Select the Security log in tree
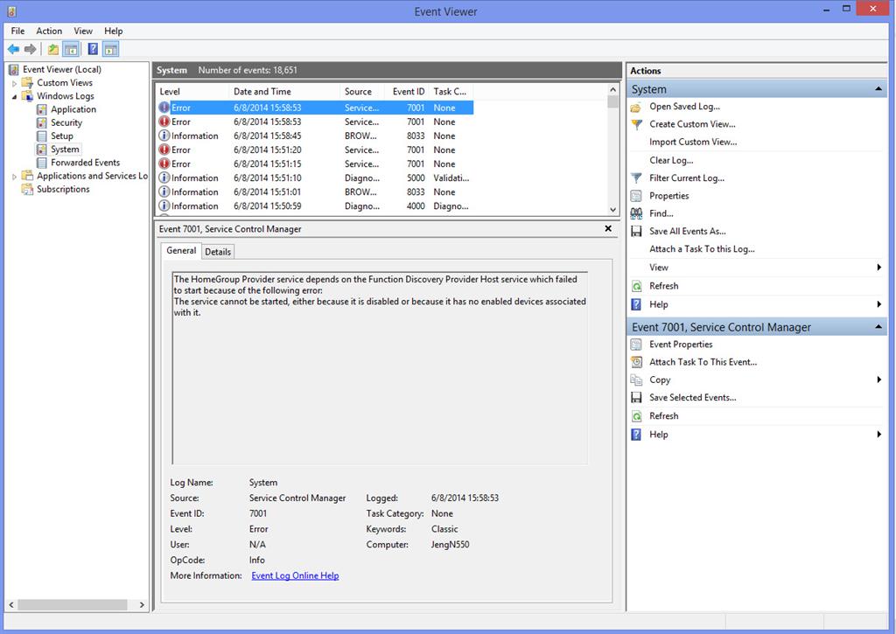896x634 pixels. pos(66,122)
